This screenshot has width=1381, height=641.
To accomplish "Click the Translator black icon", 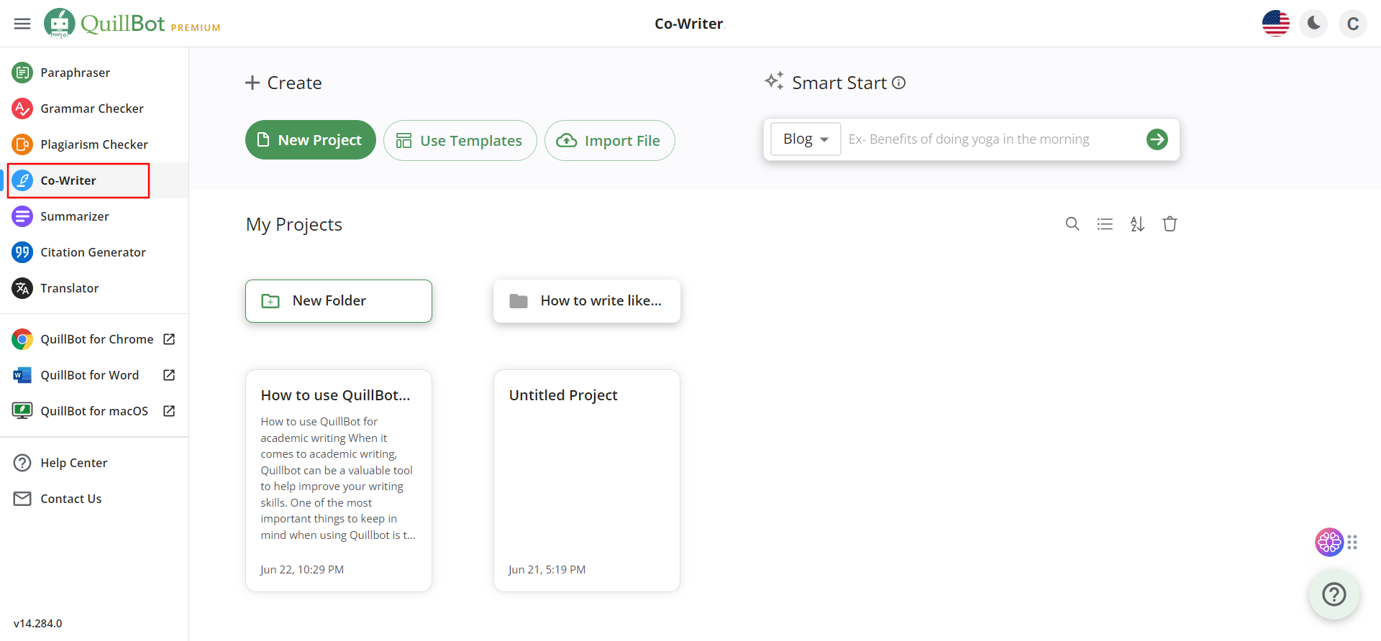I will pyautogui.click(x=22, y=288).
